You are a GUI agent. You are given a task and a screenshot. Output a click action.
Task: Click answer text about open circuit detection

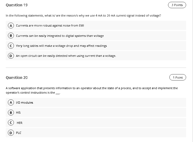(x=66, y=56)
